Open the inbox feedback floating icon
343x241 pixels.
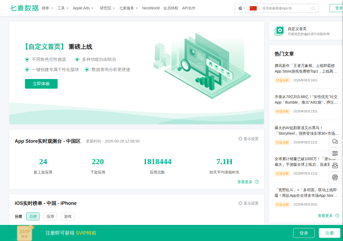tap(335, 165)
